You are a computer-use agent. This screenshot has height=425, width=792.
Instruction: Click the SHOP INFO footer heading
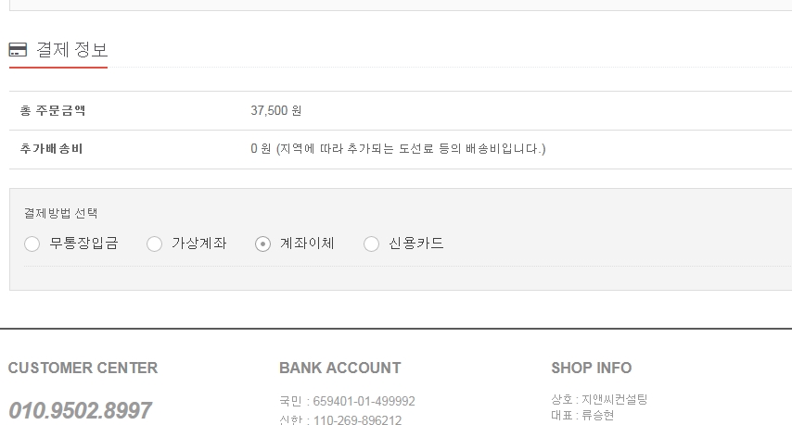click(592, 368)
